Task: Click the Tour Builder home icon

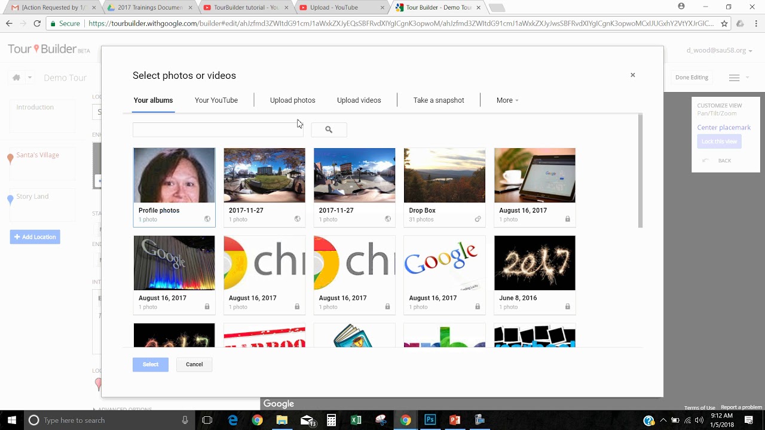Action: pyautogui.click(x=16, y=78)
